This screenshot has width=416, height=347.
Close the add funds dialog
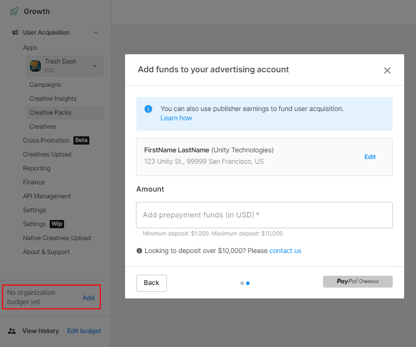[x=387, y=71]
